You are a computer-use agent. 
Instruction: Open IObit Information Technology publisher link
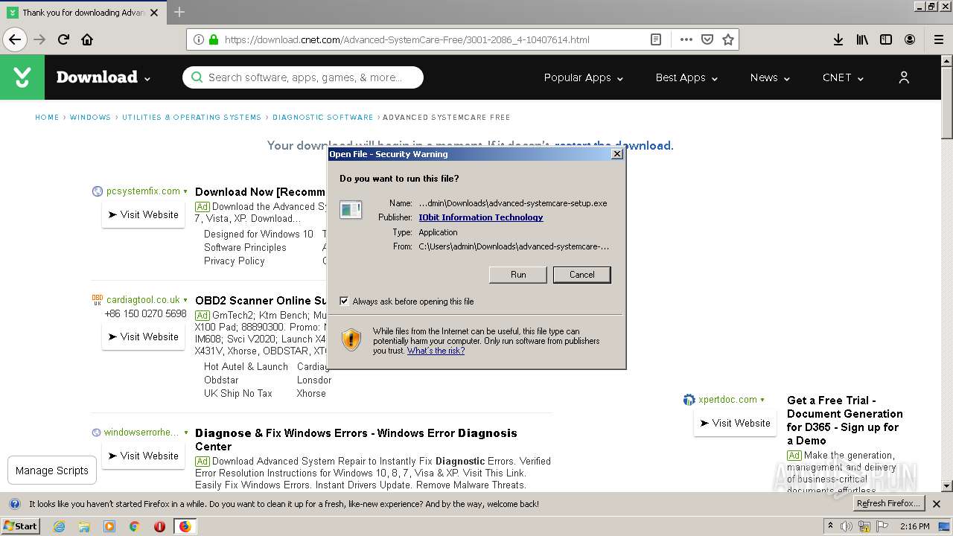[x=481, y=217]
